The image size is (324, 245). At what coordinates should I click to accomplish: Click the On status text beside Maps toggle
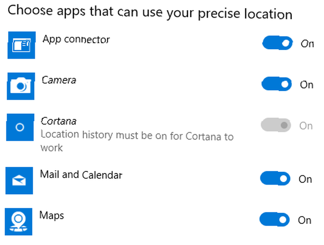click(x=305, y=220)
